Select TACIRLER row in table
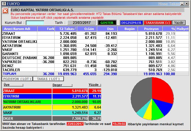The image size is (191, 131). click(x=95, y=70)
